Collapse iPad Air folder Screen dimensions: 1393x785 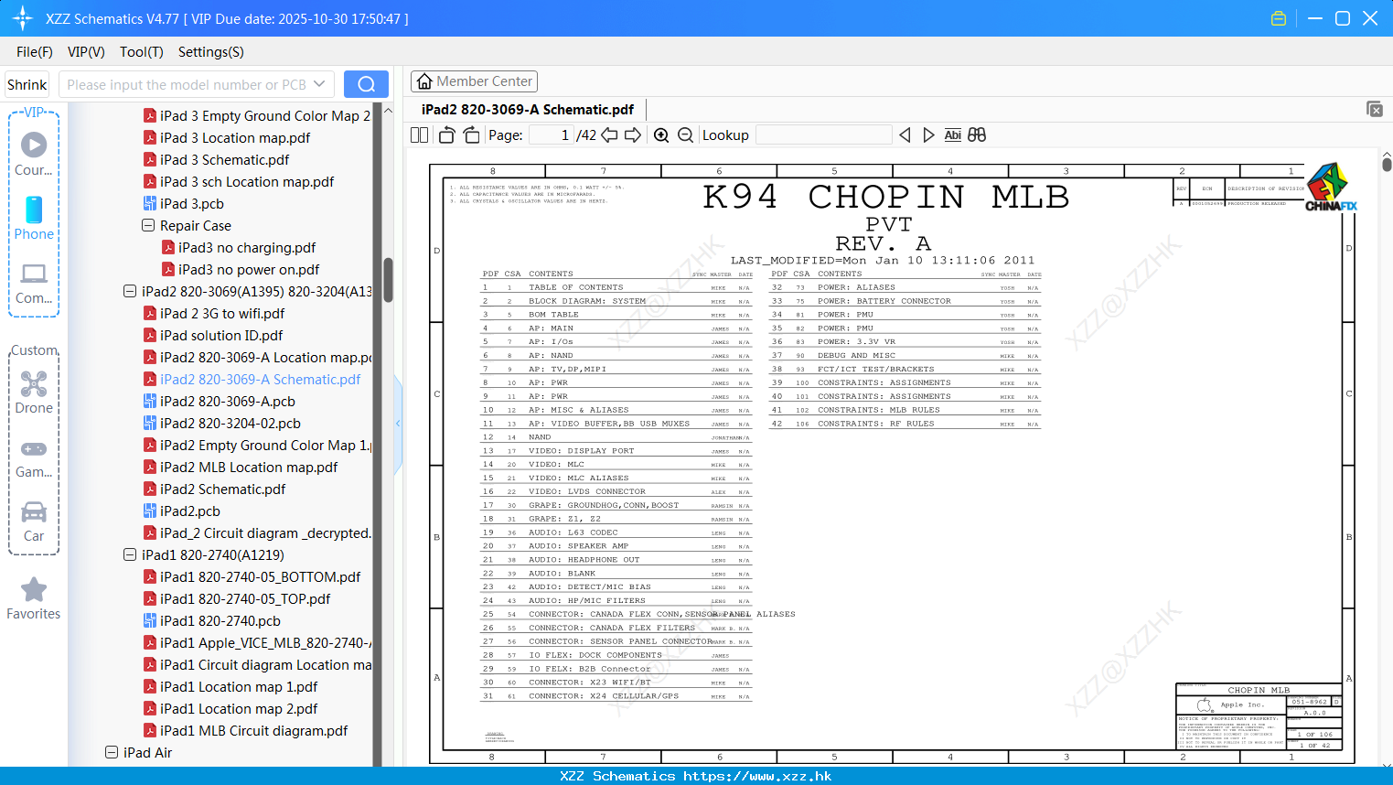click(x=112, y=752)
